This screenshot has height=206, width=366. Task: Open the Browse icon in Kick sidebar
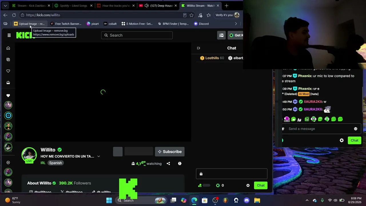[8, 60]
